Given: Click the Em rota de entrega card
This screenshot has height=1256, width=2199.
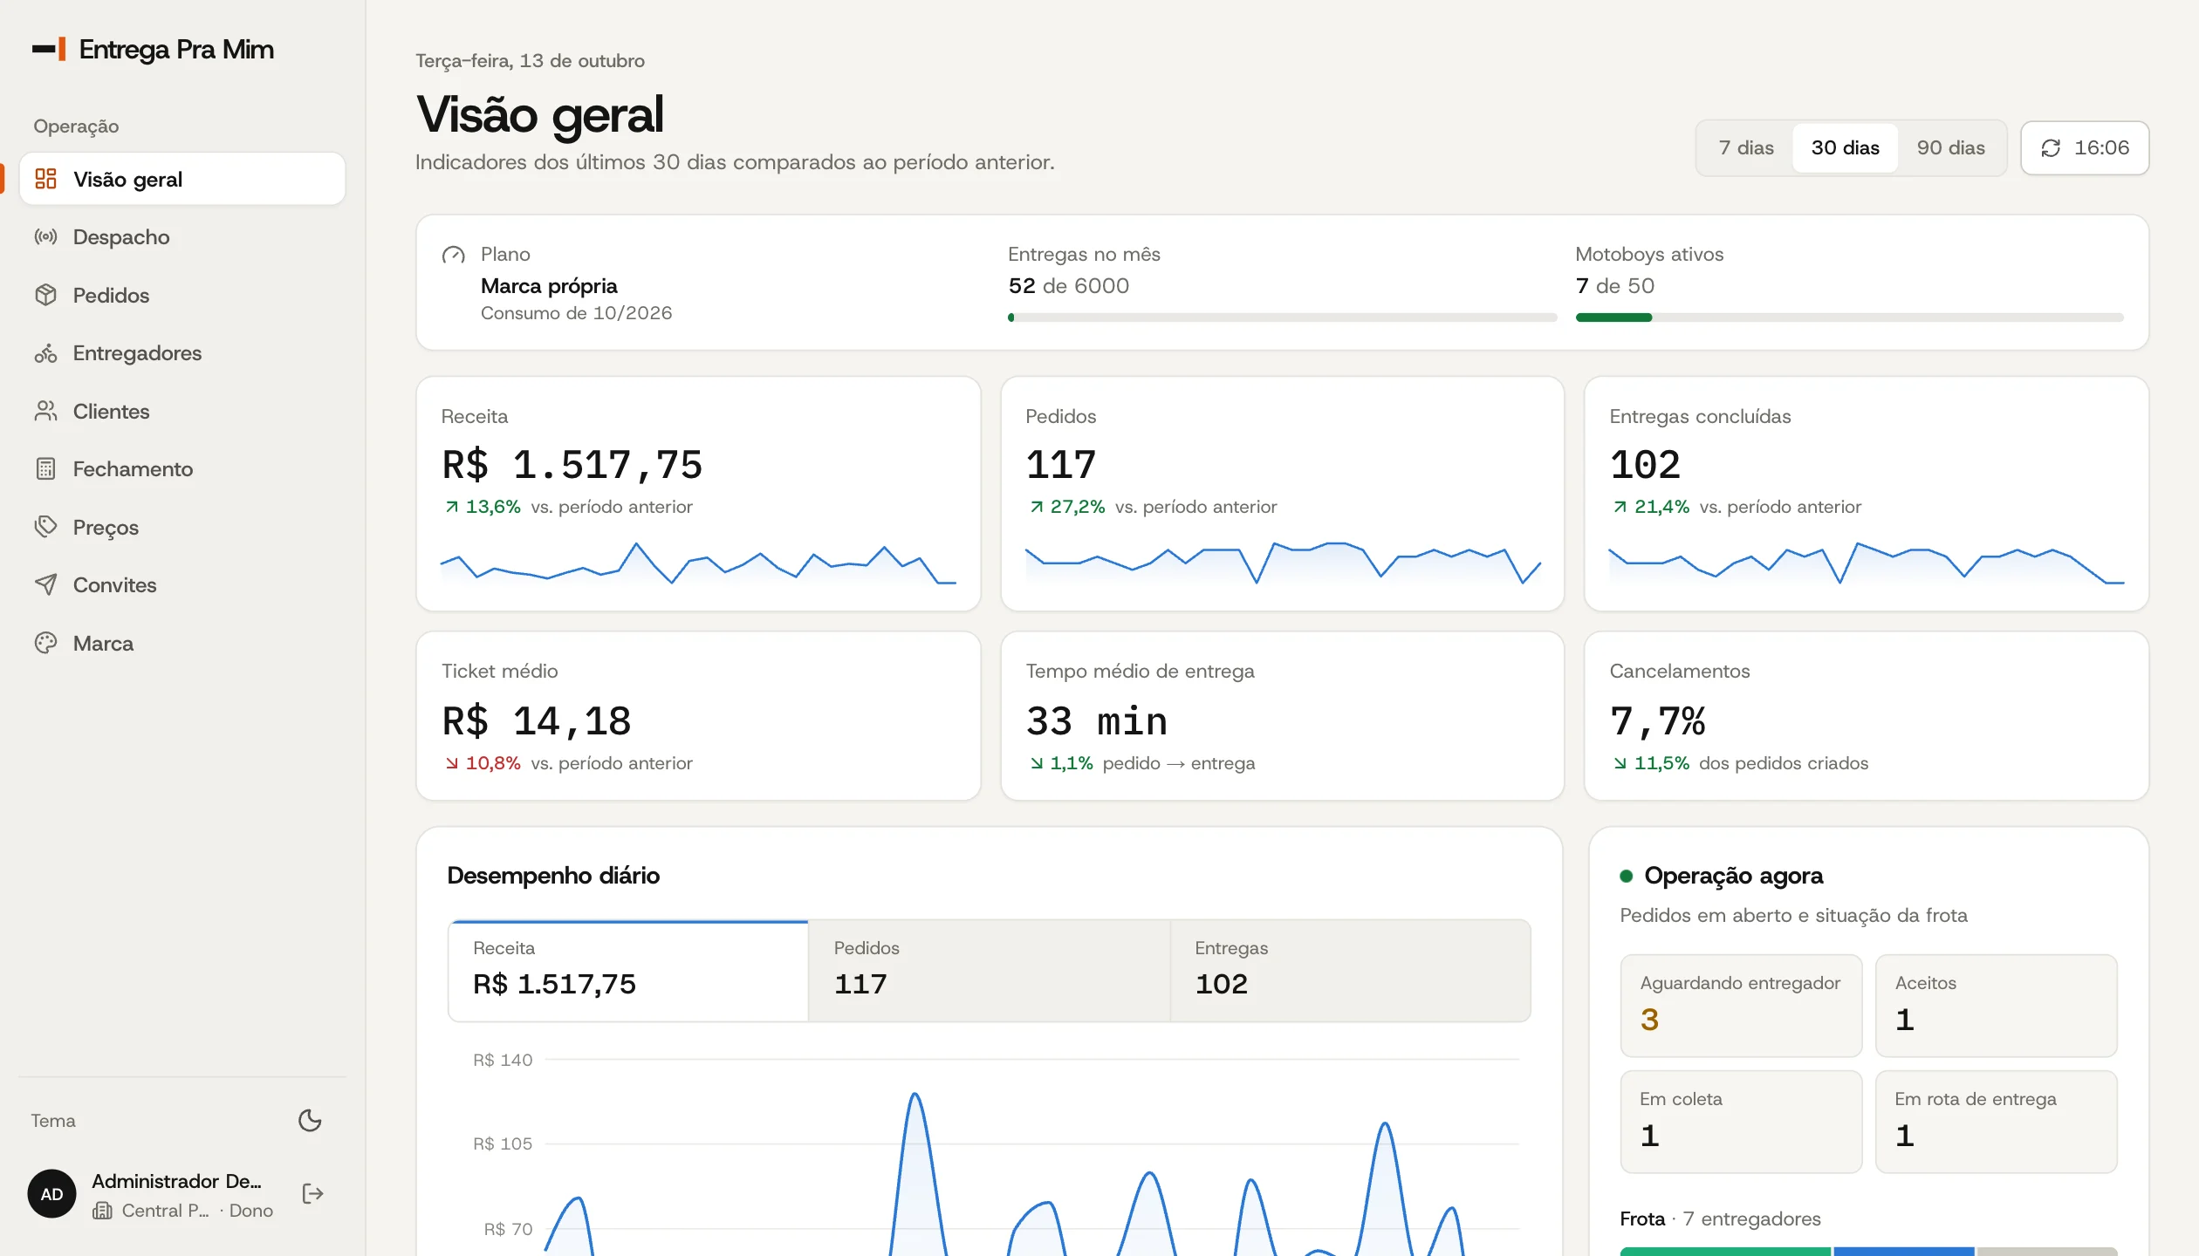Looking at the screenshot, I should point(1996,1122).
